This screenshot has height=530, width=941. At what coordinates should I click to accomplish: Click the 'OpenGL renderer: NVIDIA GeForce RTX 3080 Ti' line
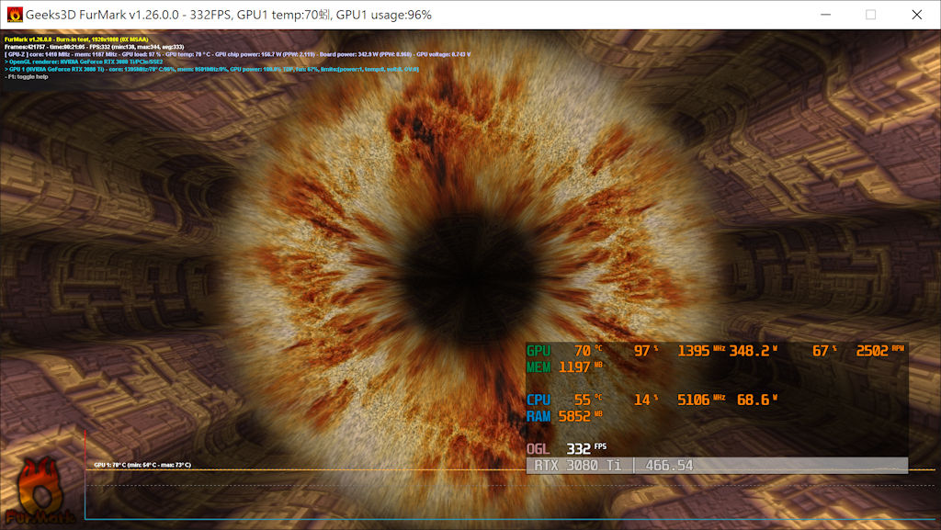(x=84, y=62)
